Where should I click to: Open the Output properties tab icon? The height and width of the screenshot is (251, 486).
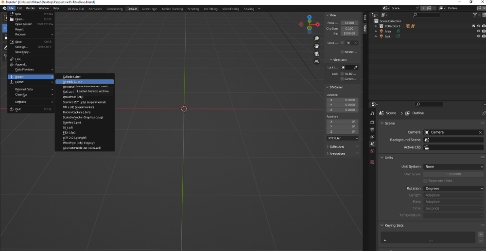[x=372, y=130]
